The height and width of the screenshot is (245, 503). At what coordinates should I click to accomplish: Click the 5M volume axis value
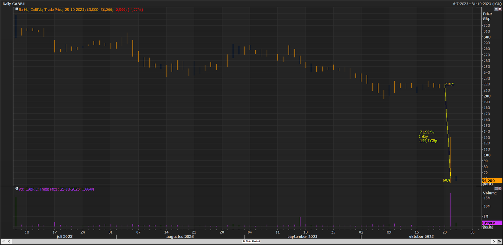(x=486, y=216)
